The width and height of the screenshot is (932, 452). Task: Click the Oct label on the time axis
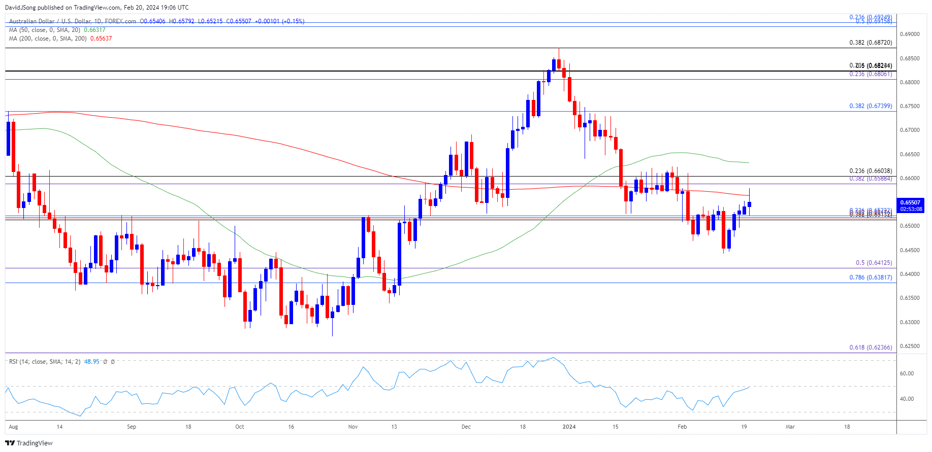240,427
